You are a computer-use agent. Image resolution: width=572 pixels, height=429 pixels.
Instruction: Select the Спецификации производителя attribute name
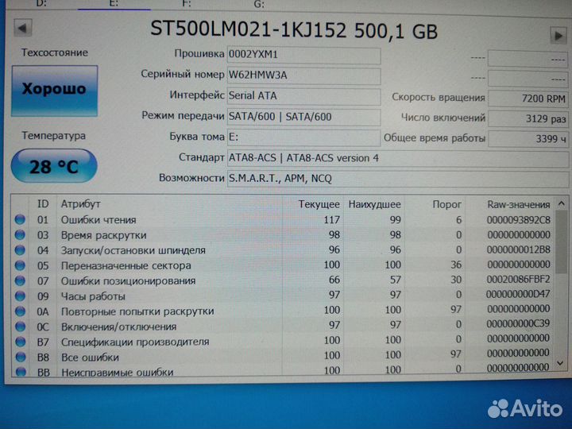pyautogui.click(x=135, y=342)
